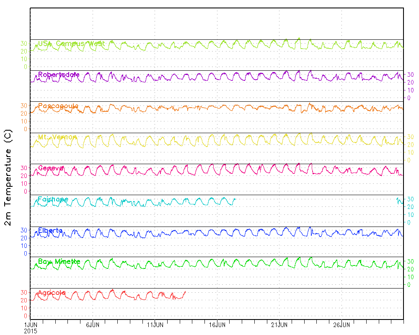The height and width of the screenshot is (335, 419).
Task: Select the 26JUN date on the time axis
Action: (x=342, y=325)
